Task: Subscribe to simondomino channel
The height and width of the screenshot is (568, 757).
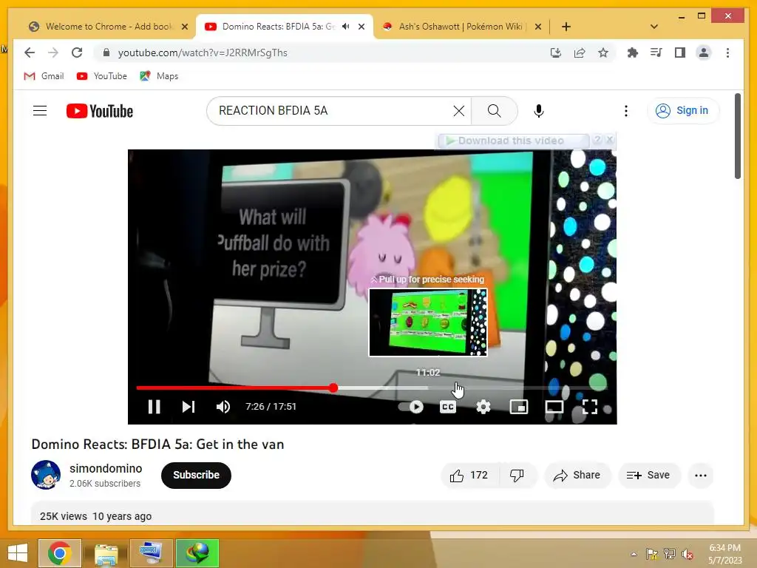Action: (x=196, y=476)
